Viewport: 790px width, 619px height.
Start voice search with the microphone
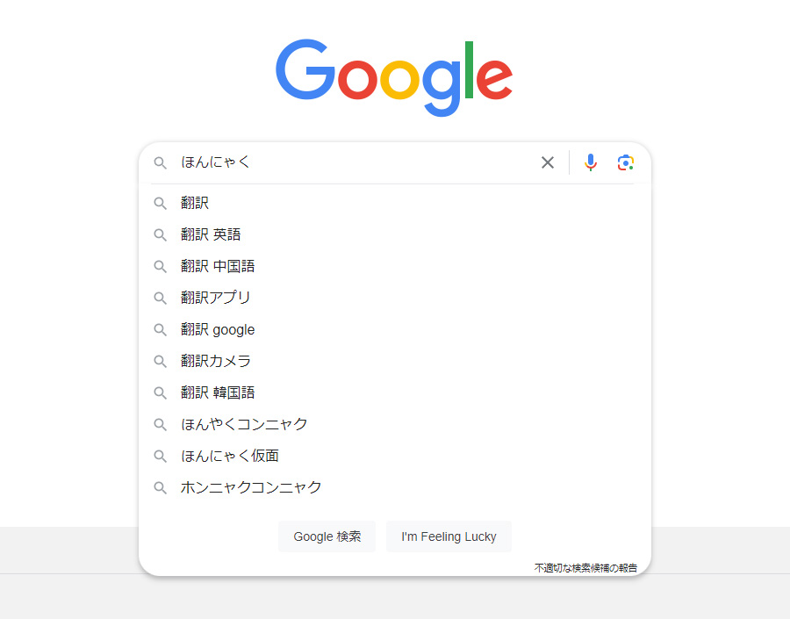(x=591, y=162)
